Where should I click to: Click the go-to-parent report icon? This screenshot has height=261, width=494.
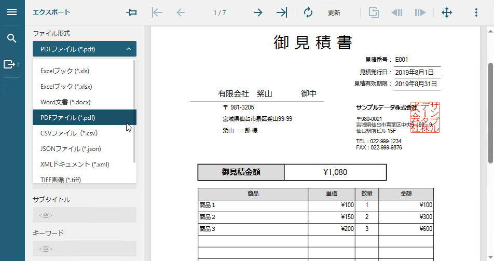pyautogui.click(x=374, y=12)
